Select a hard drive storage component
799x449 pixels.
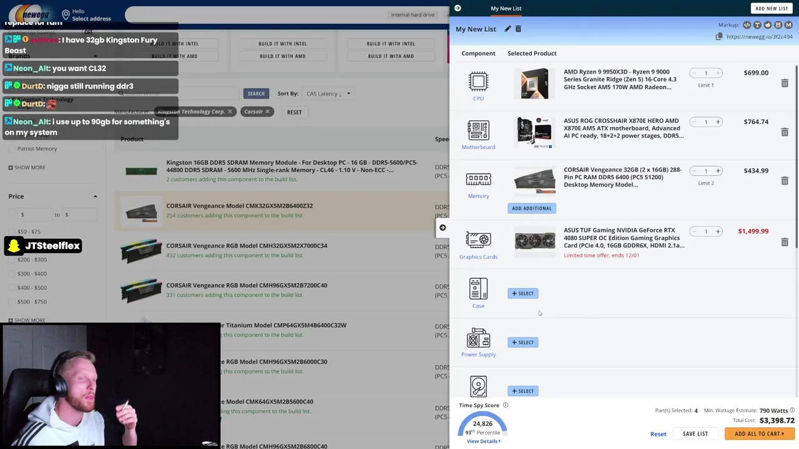[x=523, y=391]
